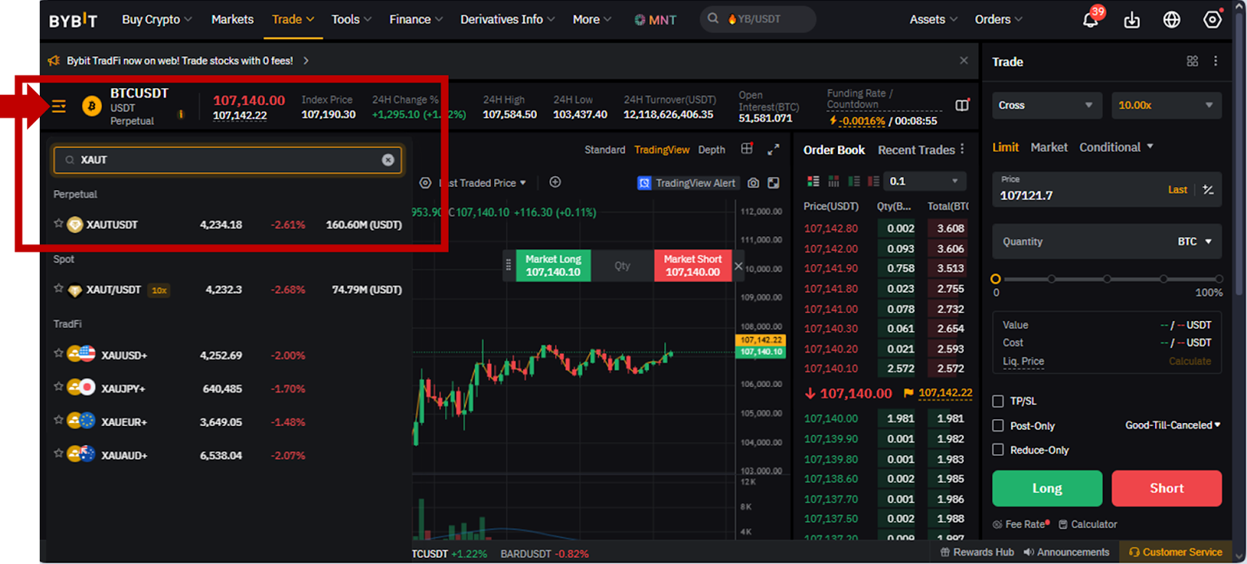Open the Good-Till-Canceled dropdown
Viewport: 1247px width, 564px height.
click(x=1173, y=425)
